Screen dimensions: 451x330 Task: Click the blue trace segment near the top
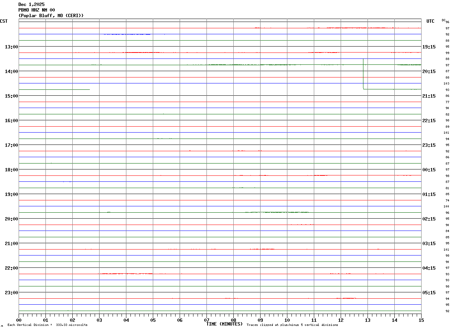(127, 34)
